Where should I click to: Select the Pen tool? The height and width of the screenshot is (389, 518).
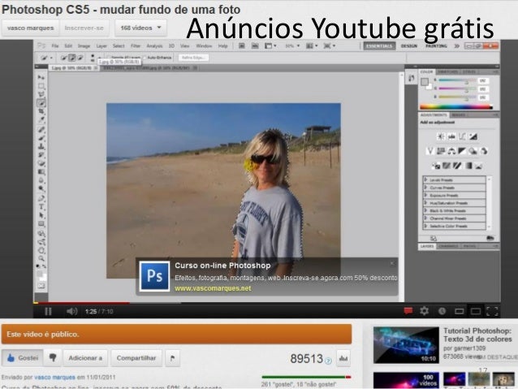coord(41,198)
